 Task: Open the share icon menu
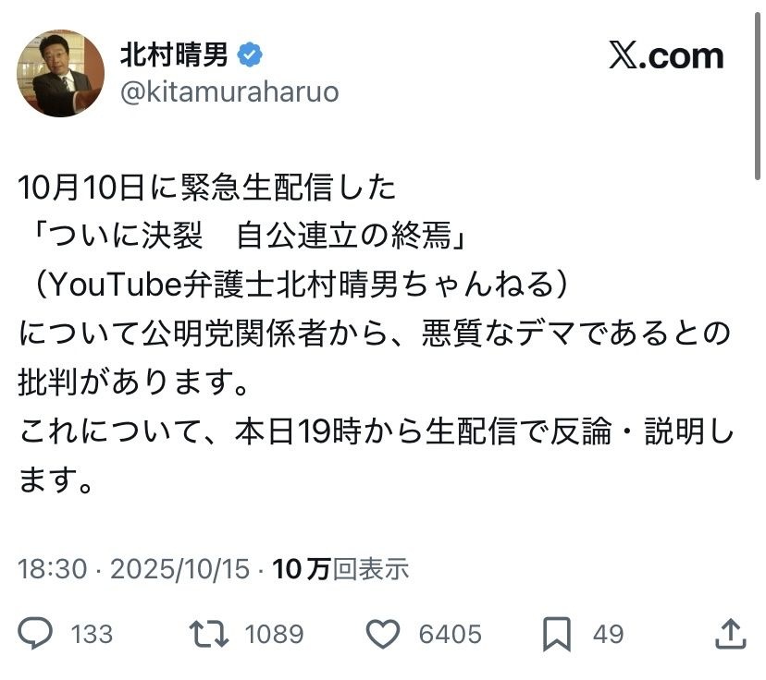point(731,634)
